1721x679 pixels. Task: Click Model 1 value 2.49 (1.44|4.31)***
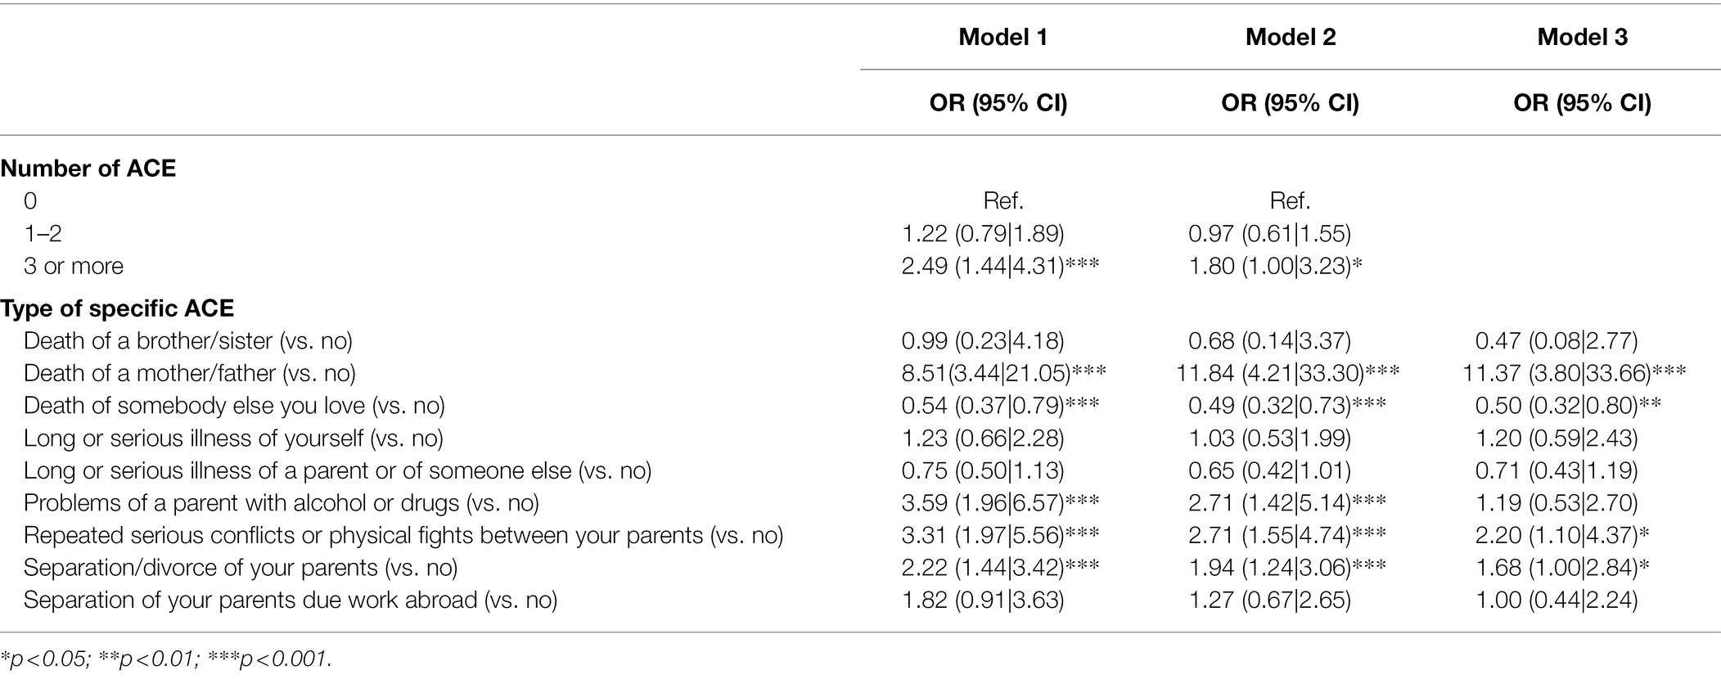[x=1001, y=266]
